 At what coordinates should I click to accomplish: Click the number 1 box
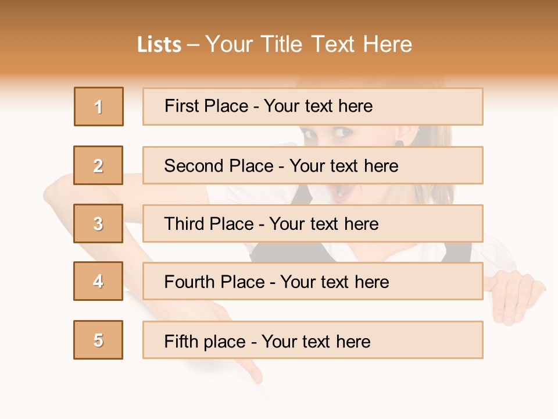[99, 106]
